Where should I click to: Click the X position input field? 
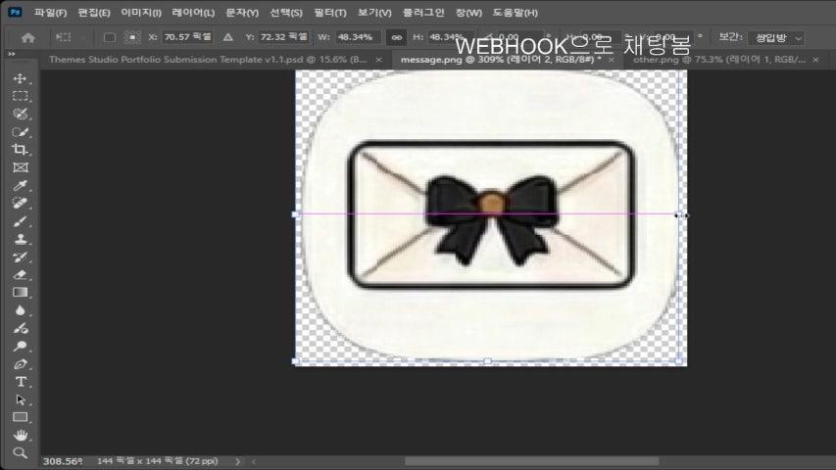coord(187,37)
